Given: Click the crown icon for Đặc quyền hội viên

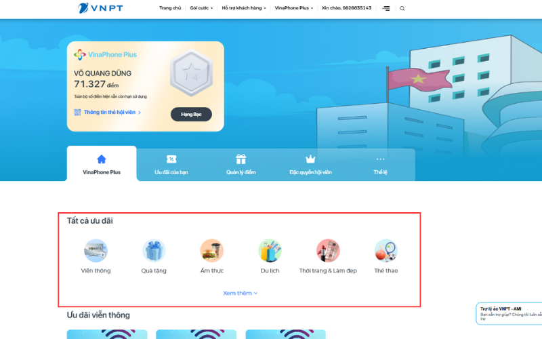Looking at the screenshot, I should (310, 159).
